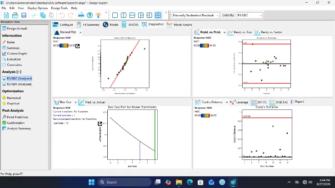Click the taskbar Search box
335x188 pixels.
tap(125, 182)
